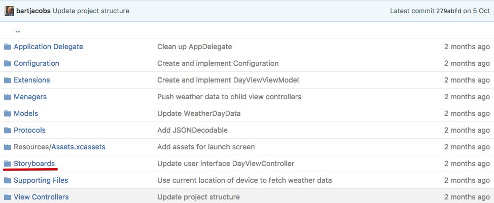The width and height of the screenshot is (494, 203).
Task: Click the folder icon beside Configuration
Action: pyautogui.click(x=8, y=63)
